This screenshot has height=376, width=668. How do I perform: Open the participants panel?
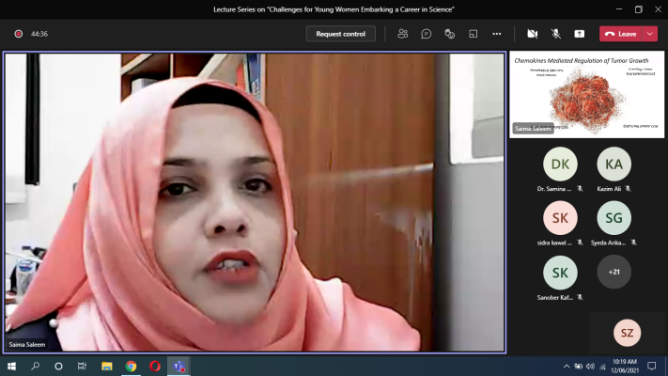point(402,34)
